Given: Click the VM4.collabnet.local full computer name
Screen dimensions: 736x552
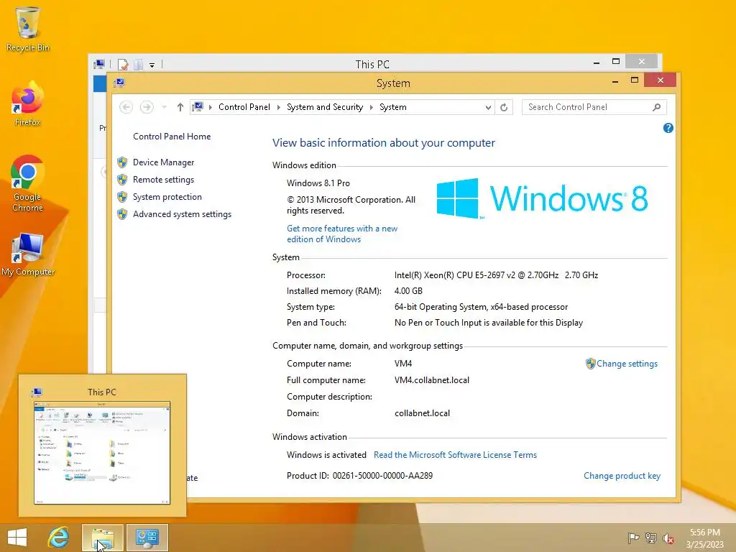Looking at the screenshot, I should pos(432,380).
